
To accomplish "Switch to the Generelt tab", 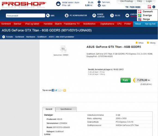I will [49, 109].
